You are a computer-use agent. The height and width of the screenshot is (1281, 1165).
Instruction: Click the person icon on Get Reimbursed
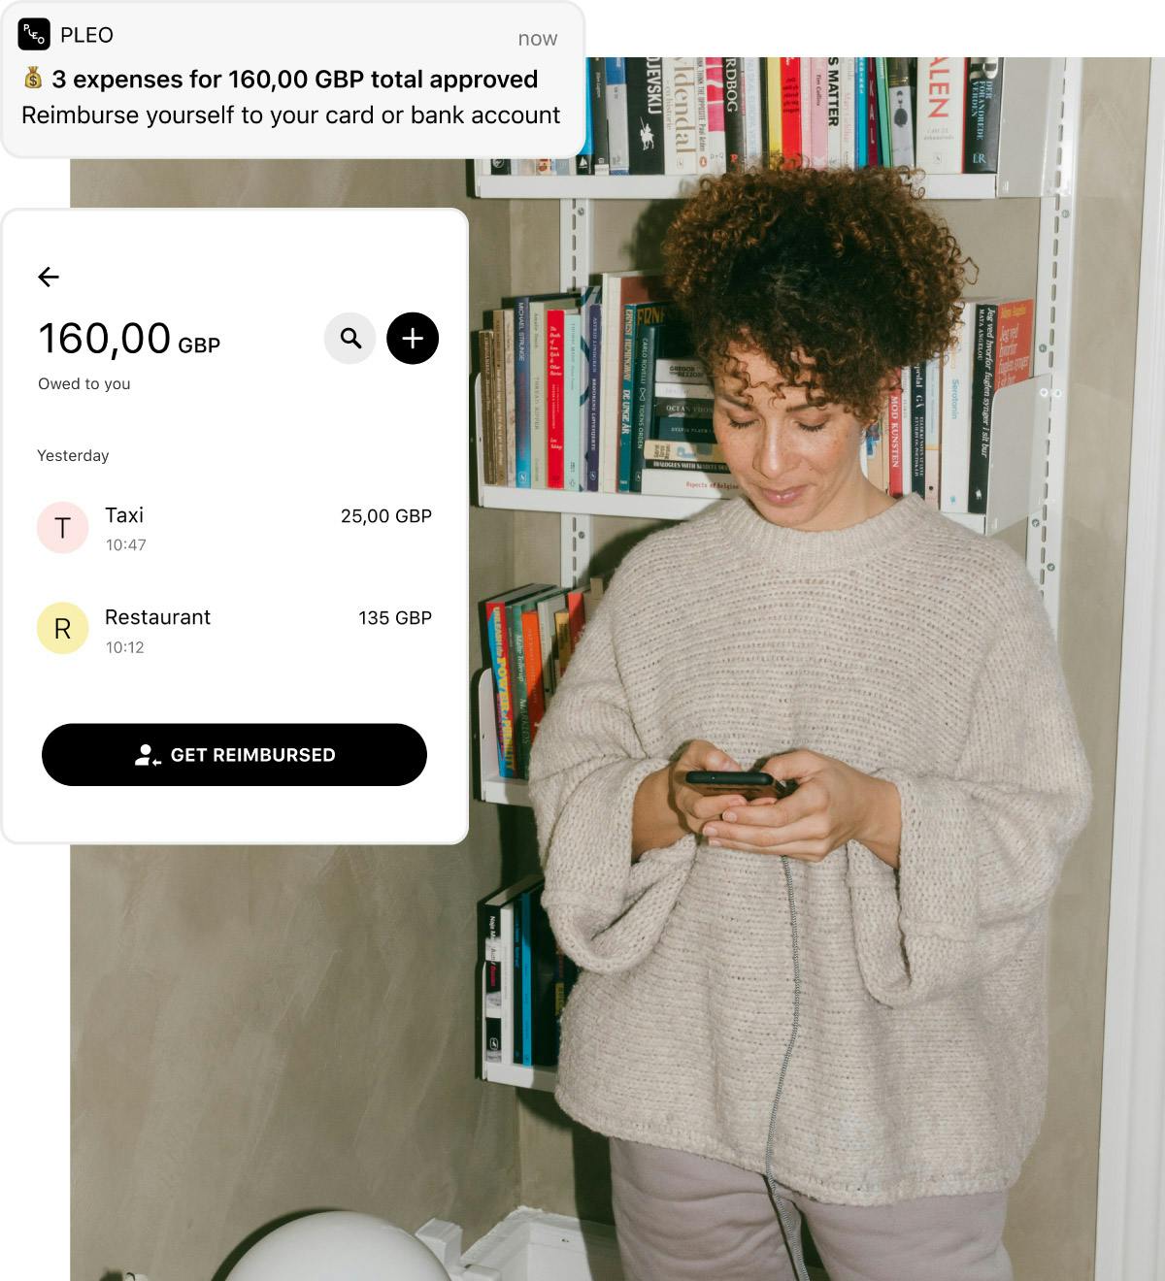point(148,755)
